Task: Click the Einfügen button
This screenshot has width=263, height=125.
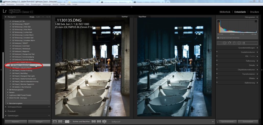Action: coord(39,122)
